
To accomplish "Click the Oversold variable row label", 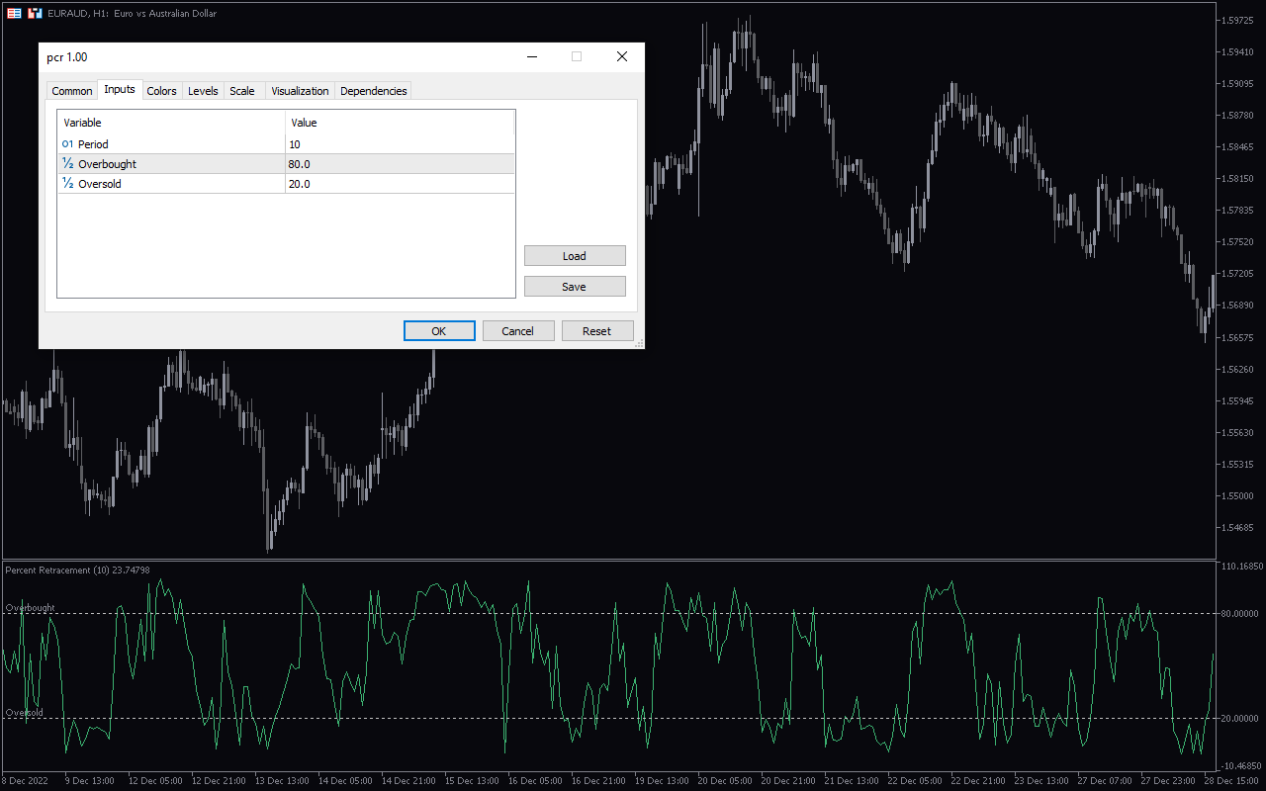I will click(x=100, y=184).
